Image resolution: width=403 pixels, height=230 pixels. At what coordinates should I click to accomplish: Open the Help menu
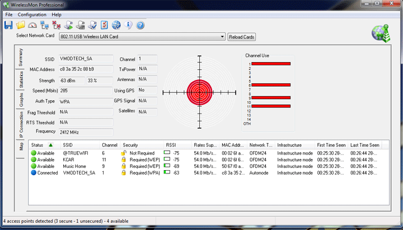point(57,15)
